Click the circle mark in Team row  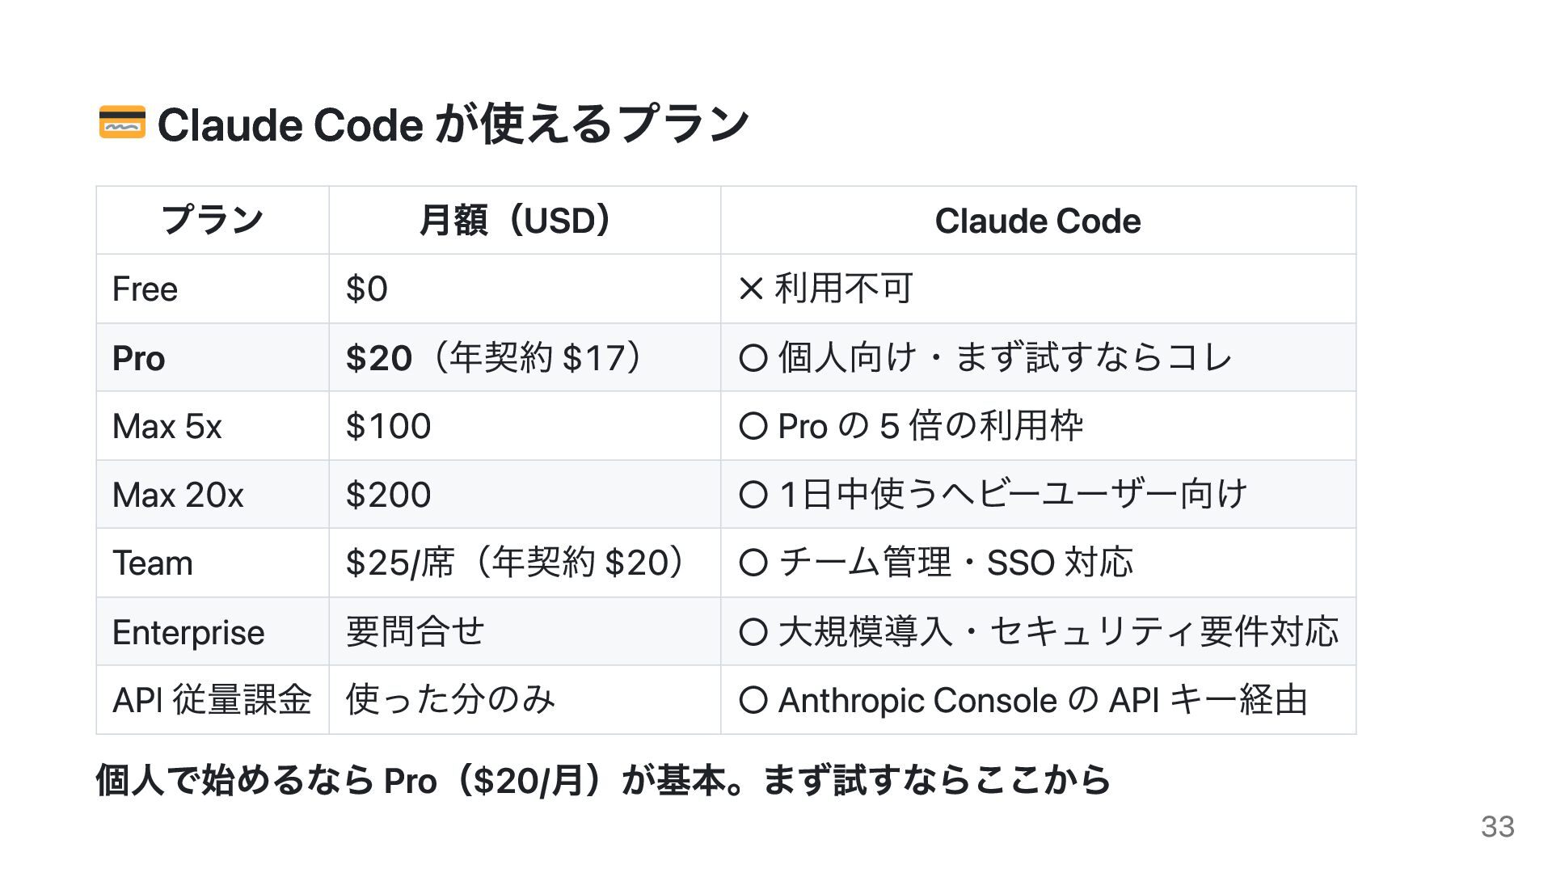(x=753, y=563)
